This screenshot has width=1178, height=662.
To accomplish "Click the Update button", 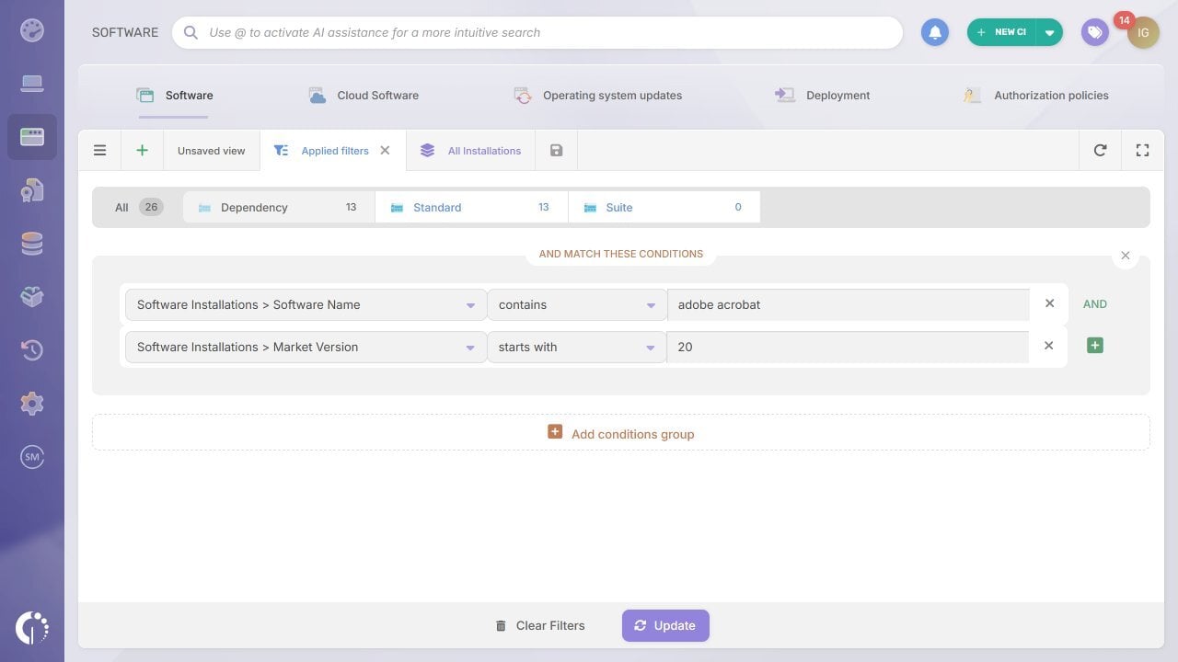I will pyautogui.click(x=665, y=625).
